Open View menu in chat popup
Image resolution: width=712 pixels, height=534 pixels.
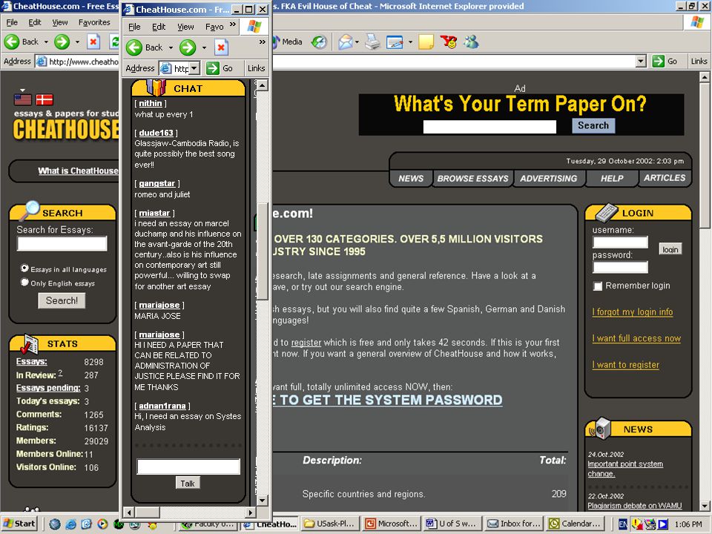click(185, 27)
